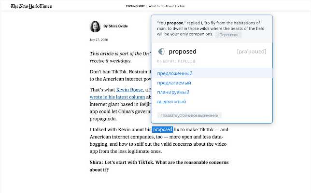Click the New York Times logo

tap(31, 6)
